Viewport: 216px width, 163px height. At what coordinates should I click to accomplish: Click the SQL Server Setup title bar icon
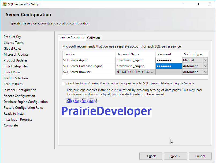[5, 4]
